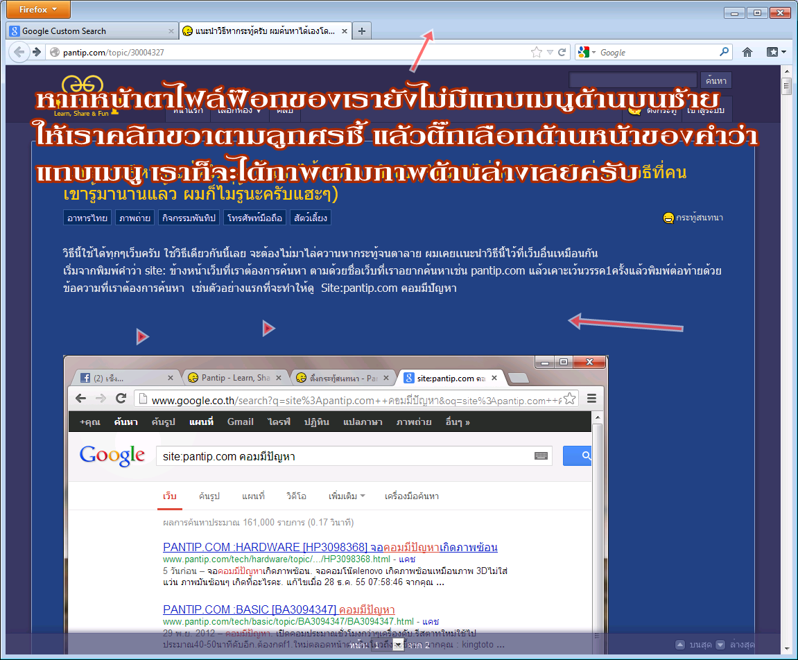The width and height of the screenshot is (798, 660).
Task: Click อื่นๆ » in the black Google bar
Action: [x=458, y=422]
